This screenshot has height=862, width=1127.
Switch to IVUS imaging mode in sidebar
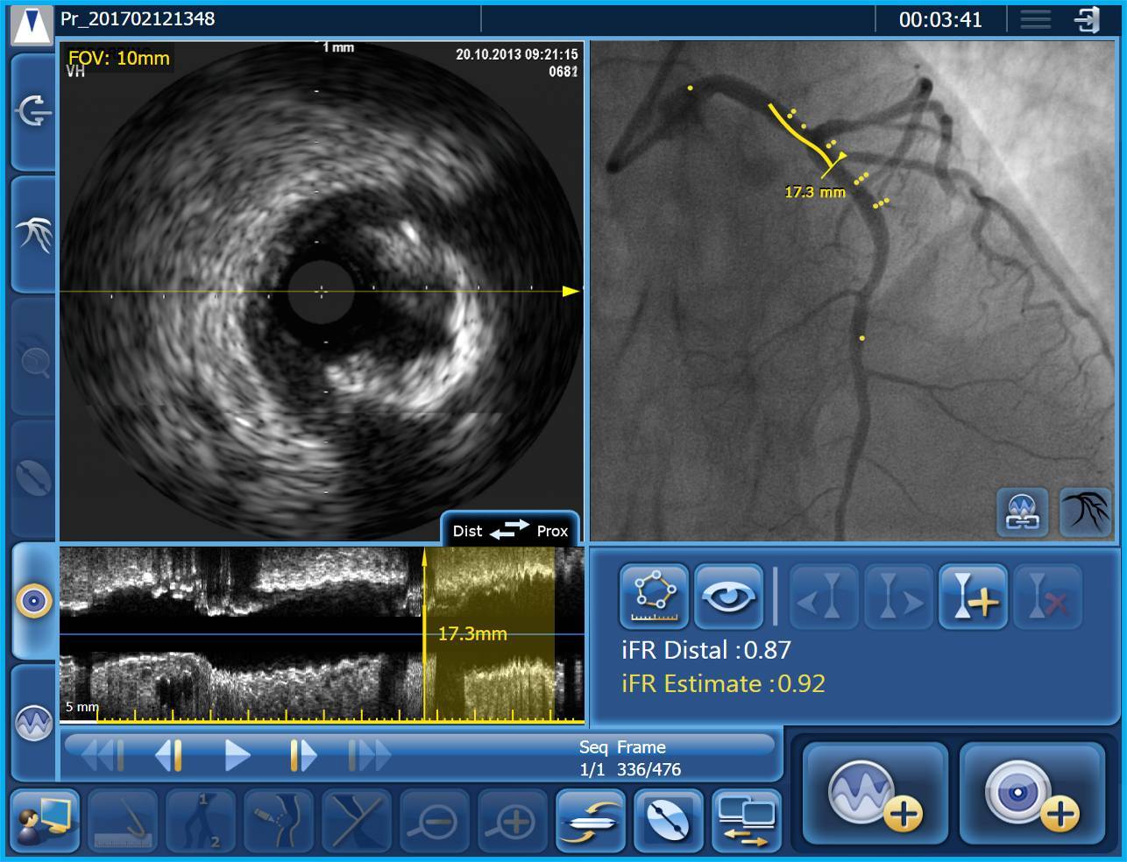[34, 601]
